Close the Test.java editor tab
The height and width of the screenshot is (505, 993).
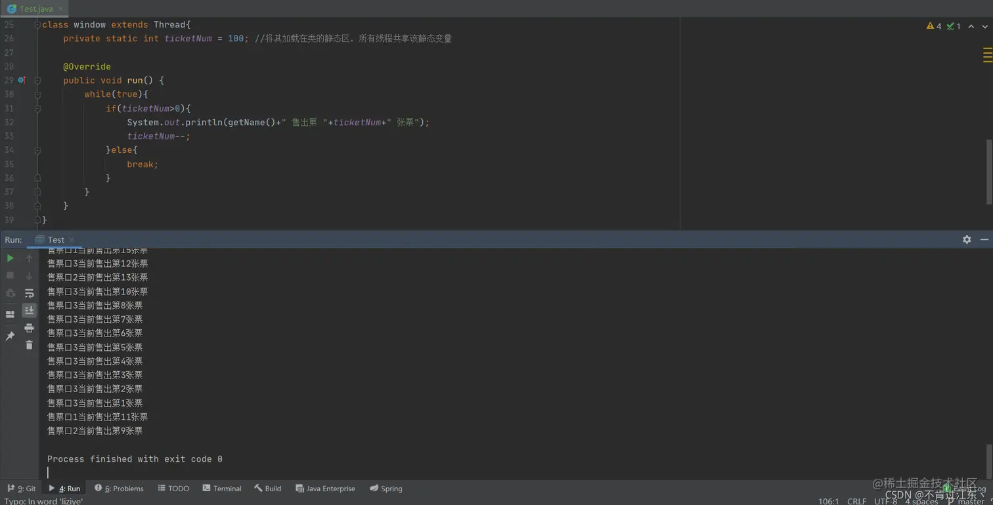pos(60,9)
